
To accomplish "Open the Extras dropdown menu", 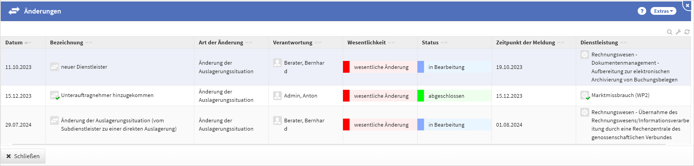I will (x=663, y=11).
